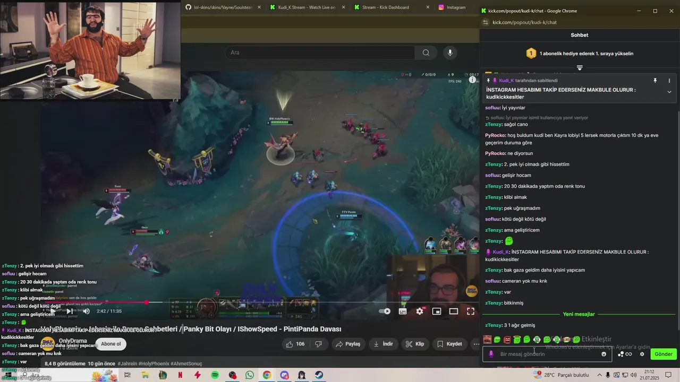Insert the first face emote in quick bar
Viewport: 680px width, 382px height.
[x=487, y=340]
